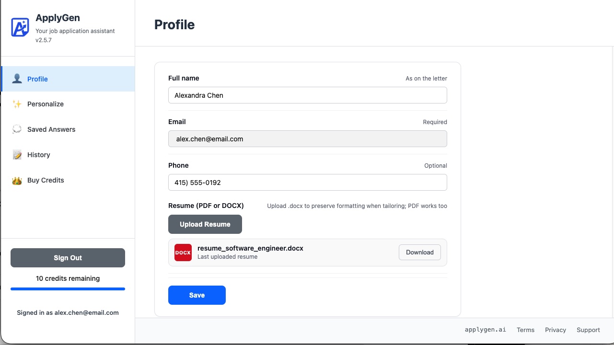This screenshot has height=345, width=614.
Task: Click the 'Required' hint beside Email
Action: click(435, 122)
